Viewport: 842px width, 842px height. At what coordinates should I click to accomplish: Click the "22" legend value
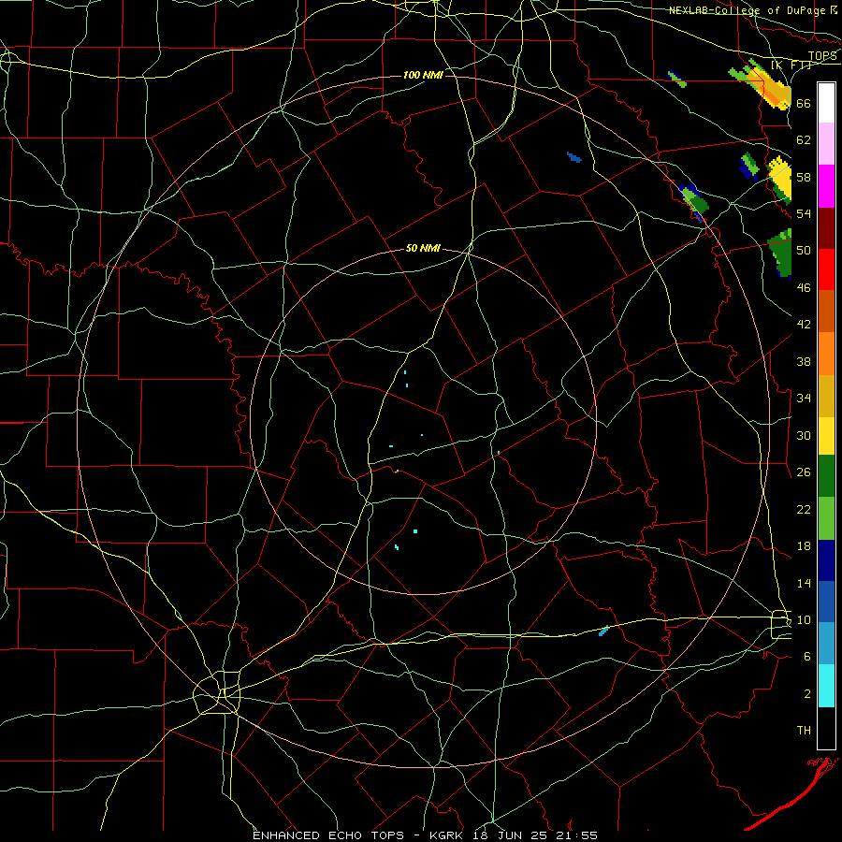804,509
